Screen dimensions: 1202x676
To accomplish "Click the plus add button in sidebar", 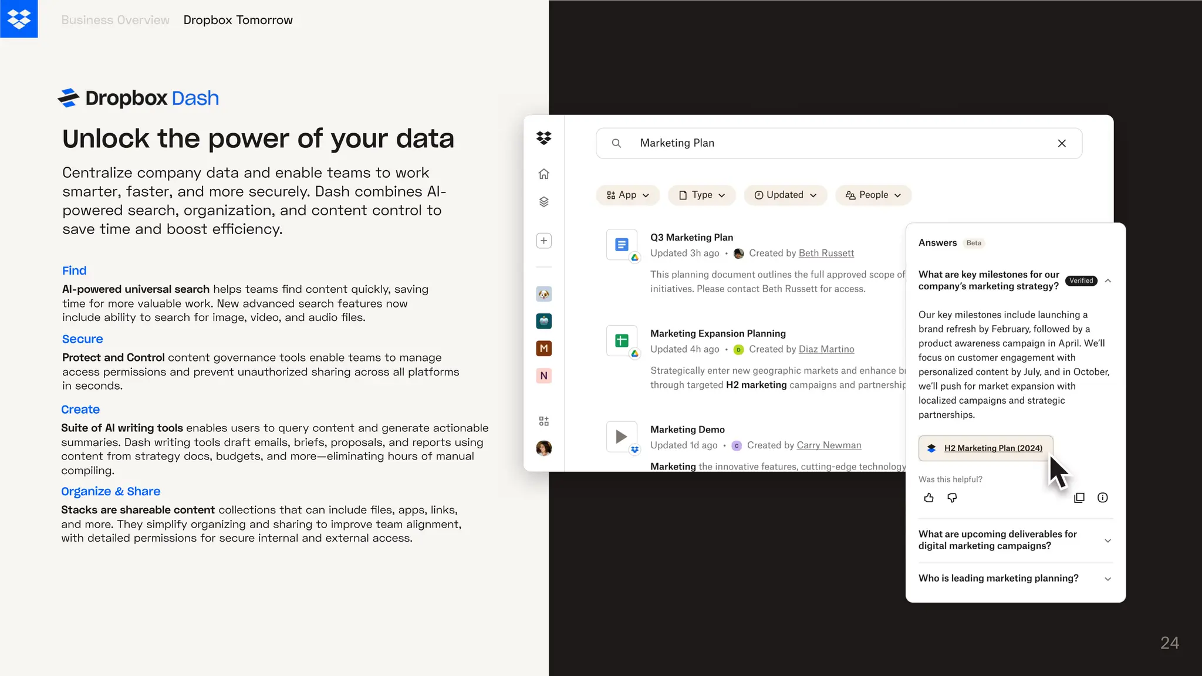I will [544, 241].
